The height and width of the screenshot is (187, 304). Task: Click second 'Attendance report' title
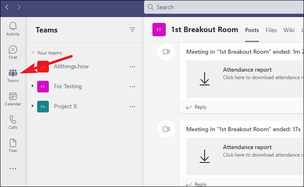pyautogui.click(x=247, y=147)
